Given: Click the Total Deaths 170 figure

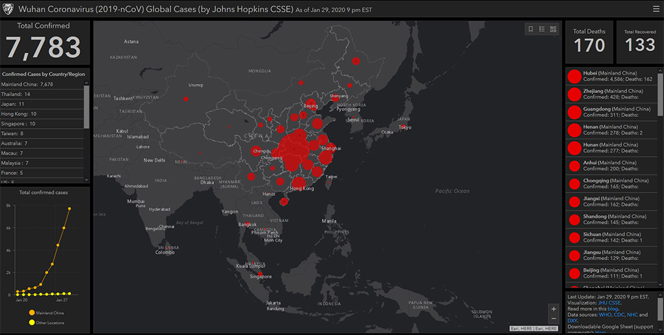Looking at the screenshot, I should point(589,46).
